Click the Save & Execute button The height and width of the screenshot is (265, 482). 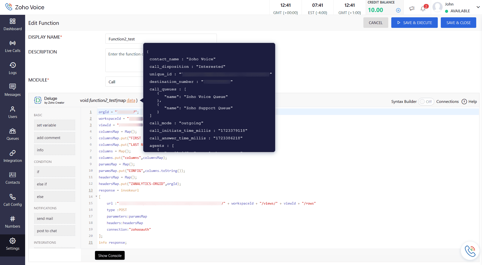click(x=414, y=23)
